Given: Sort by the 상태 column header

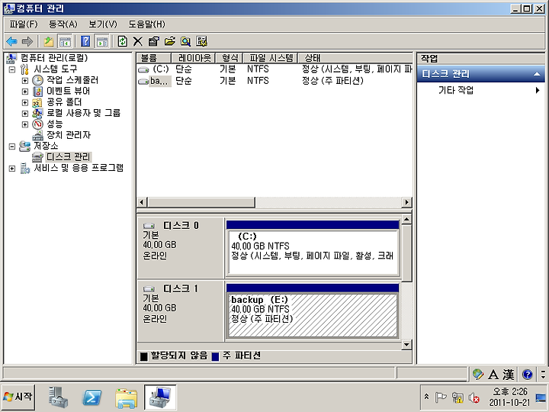Looking at the screenshot, I should (355, 58).
